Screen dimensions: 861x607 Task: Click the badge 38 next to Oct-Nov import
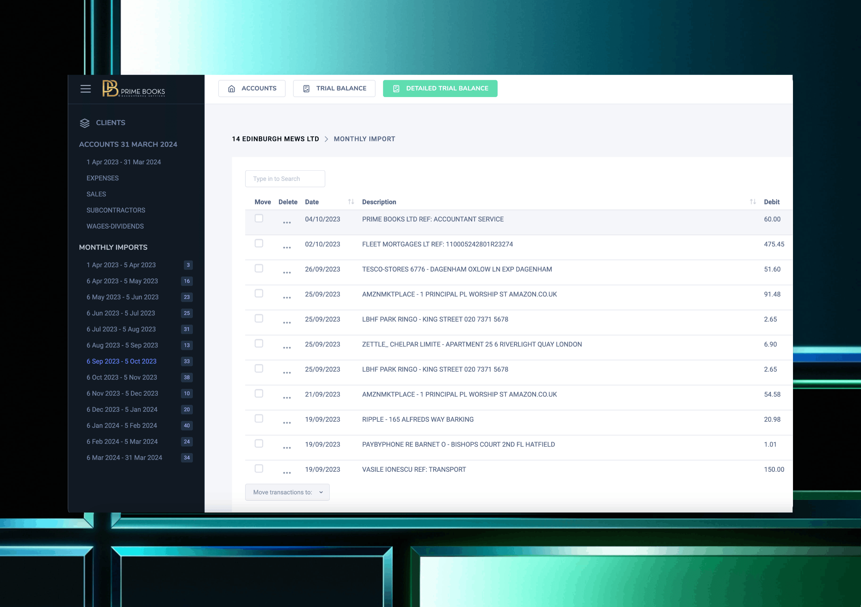187,377
